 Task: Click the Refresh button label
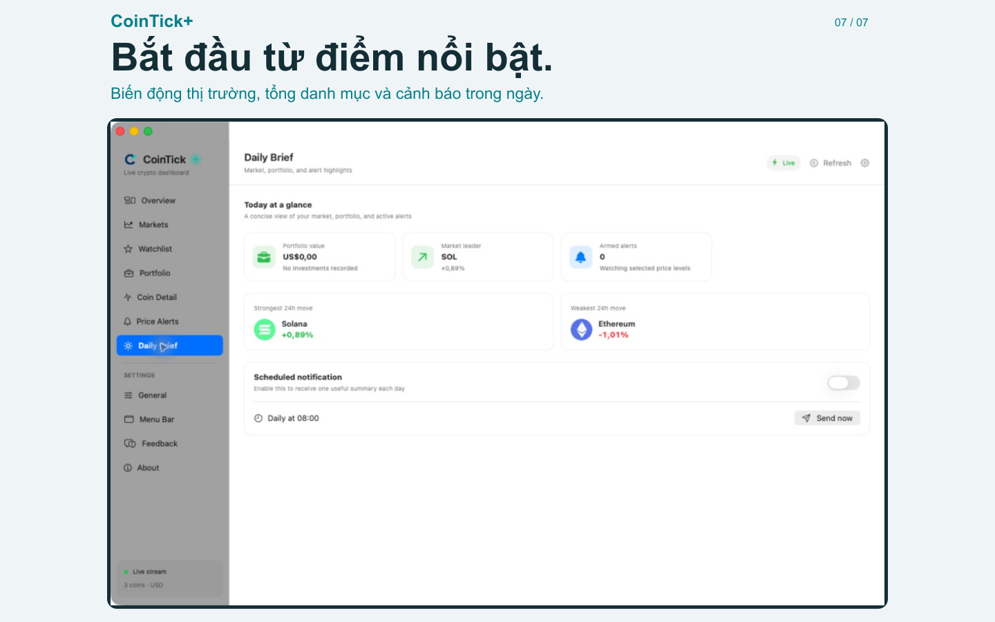click(x=837, y=163)
